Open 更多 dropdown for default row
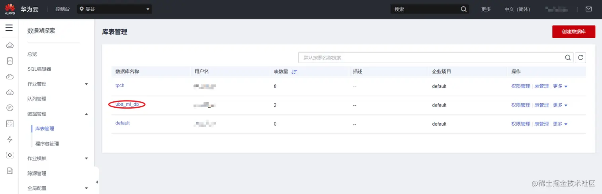This screenshot has height=194, width=602. (560, 124)
